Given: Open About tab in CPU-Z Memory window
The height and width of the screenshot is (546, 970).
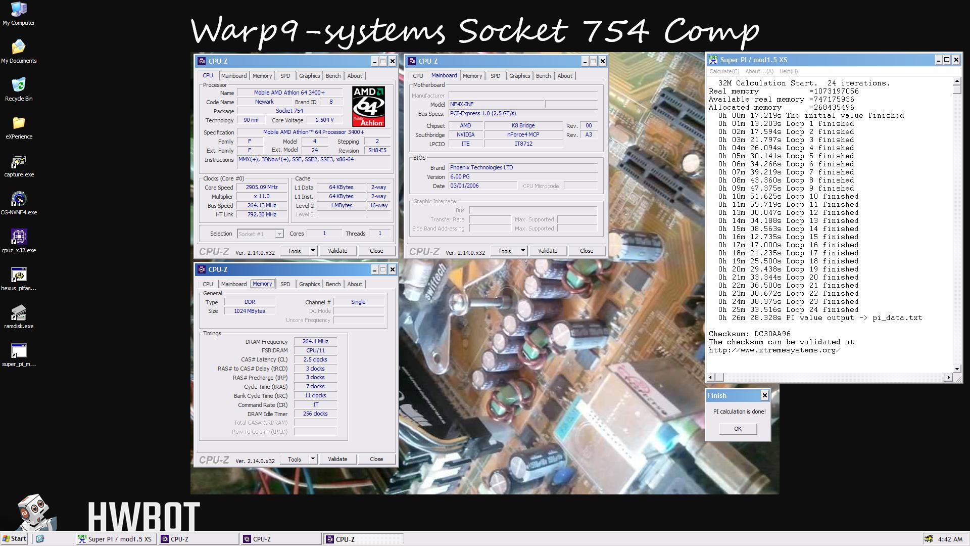Looking at the screenshot, I should [355, 284].
